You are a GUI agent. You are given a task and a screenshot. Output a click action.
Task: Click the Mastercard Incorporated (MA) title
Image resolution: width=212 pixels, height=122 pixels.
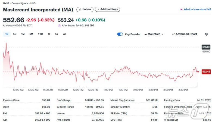pos(38,10)
